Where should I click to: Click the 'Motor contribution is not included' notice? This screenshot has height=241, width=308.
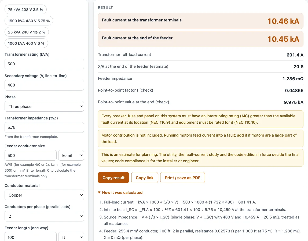coord(201,138)
